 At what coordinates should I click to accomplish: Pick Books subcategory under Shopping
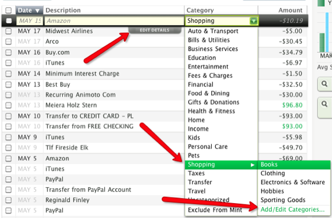click(x=294, y=165)
